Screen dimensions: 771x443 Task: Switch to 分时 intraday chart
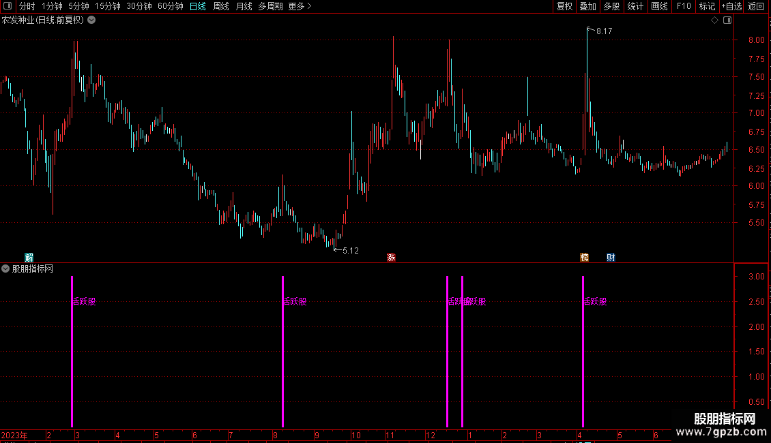point(27,6)
